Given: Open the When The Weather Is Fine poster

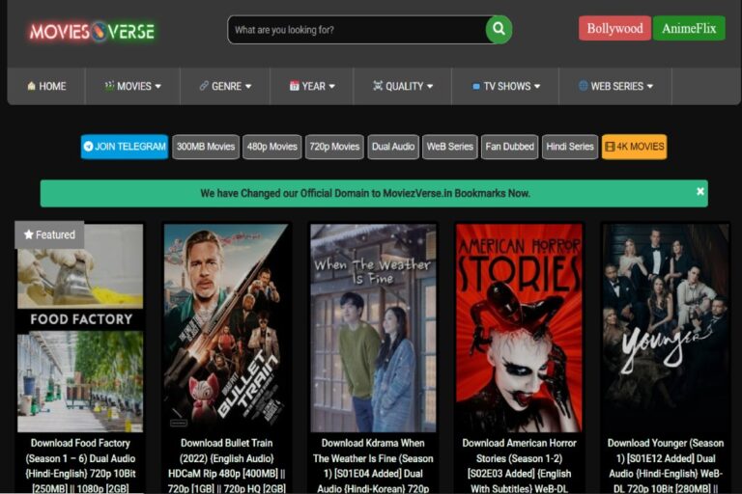Looking at the screenshot, I should pos(373,328).
